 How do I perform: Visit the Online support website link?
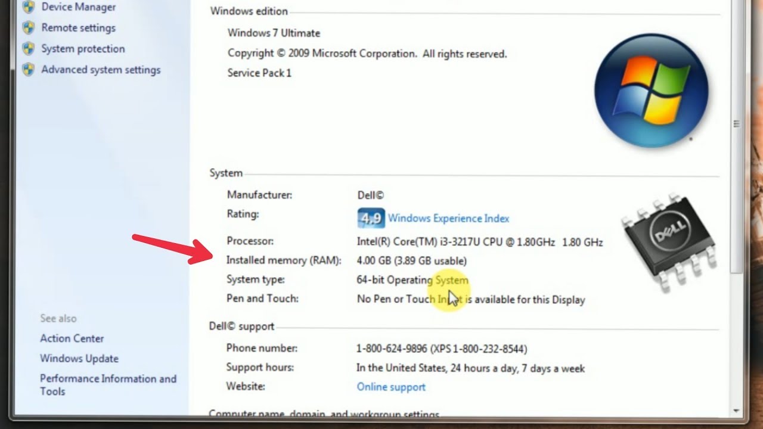click(391, 386)
